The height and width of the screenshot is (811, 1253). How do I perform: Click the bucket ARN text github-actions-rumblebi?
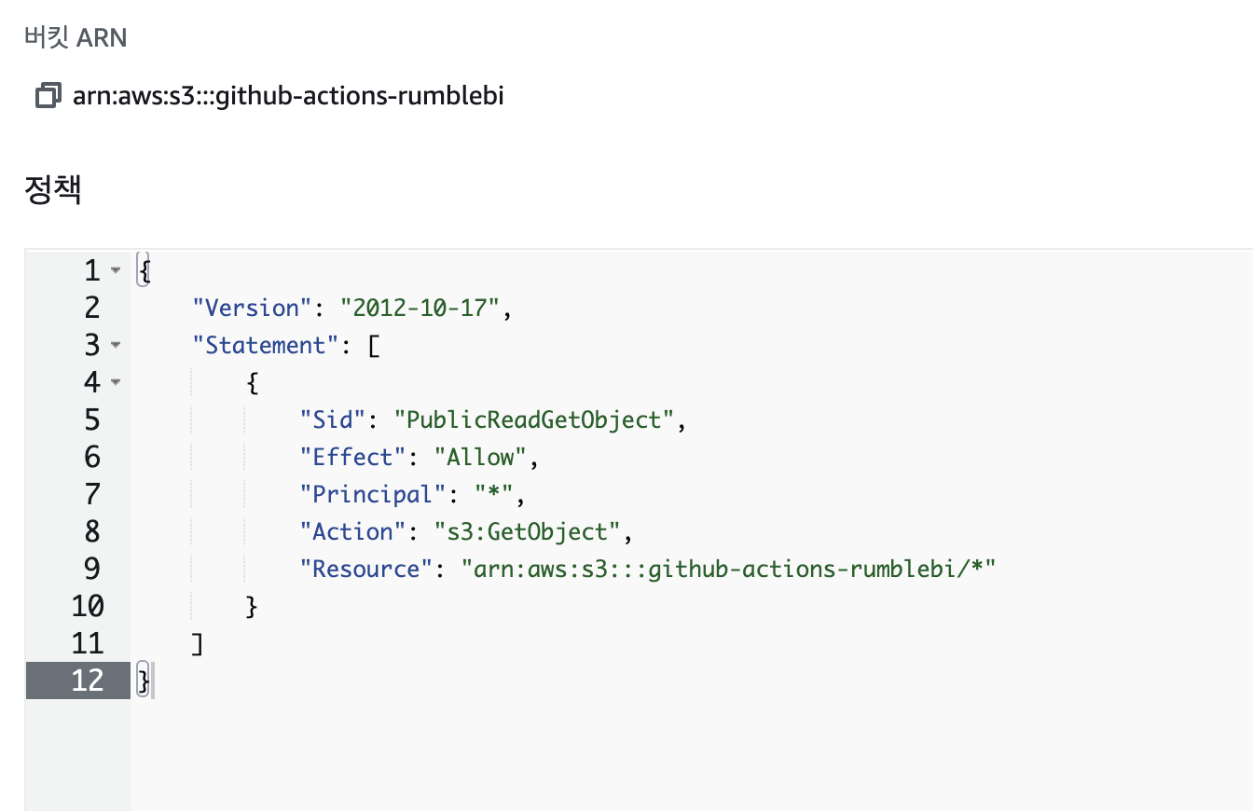tap(288, 96)
